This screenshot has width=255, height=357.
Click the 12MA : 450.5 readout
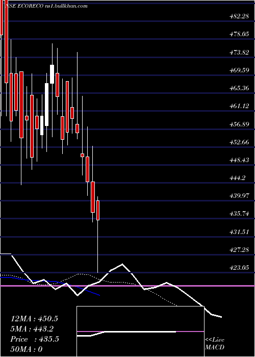(x=34, y=318)
